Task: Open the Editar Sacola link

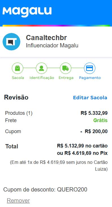Action: click(90, 98)
